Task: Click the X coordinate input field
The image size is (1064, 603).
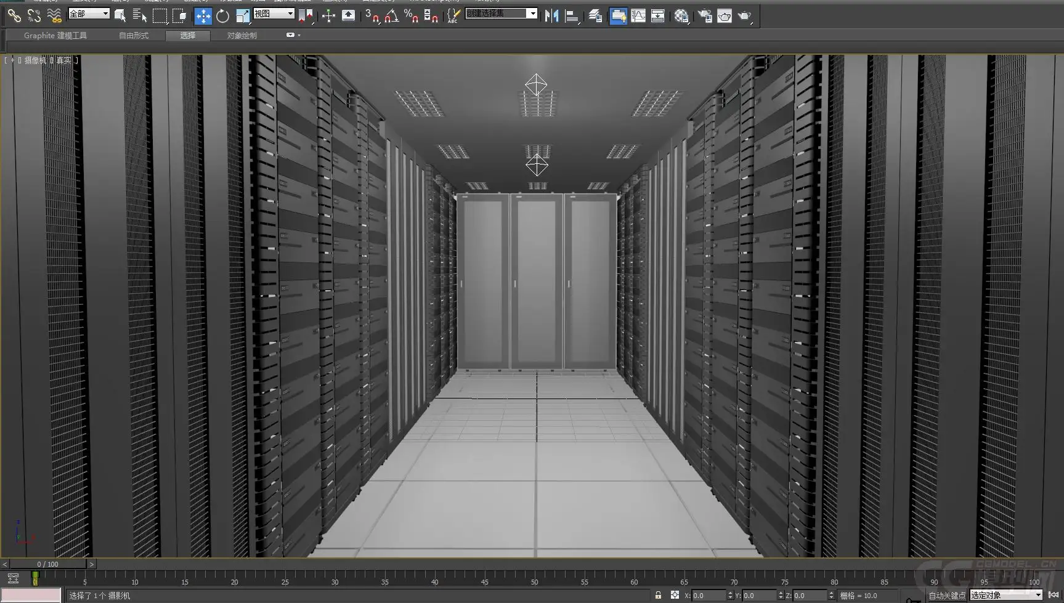Action: [x=708, y=596]
